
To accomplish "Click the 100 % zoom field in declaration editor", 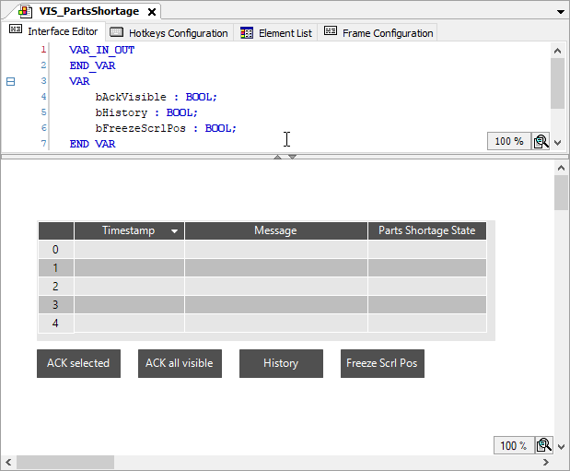I will tap(509, 141).
